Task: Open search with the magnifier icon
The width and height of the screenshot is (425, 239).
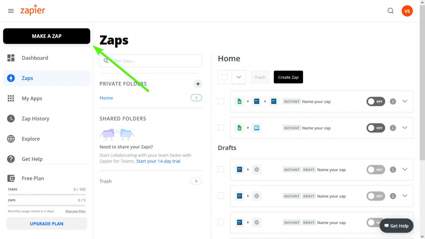Action: (x=390, y=11)
